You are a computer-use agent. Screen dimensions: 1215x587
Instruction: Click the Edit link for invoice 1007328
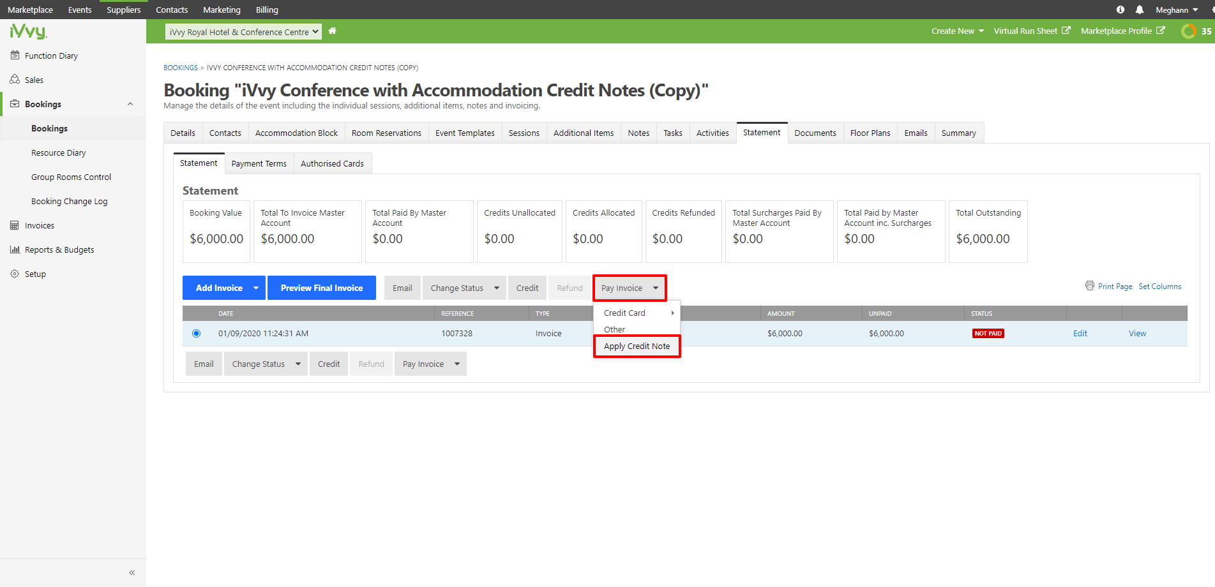1080,333
